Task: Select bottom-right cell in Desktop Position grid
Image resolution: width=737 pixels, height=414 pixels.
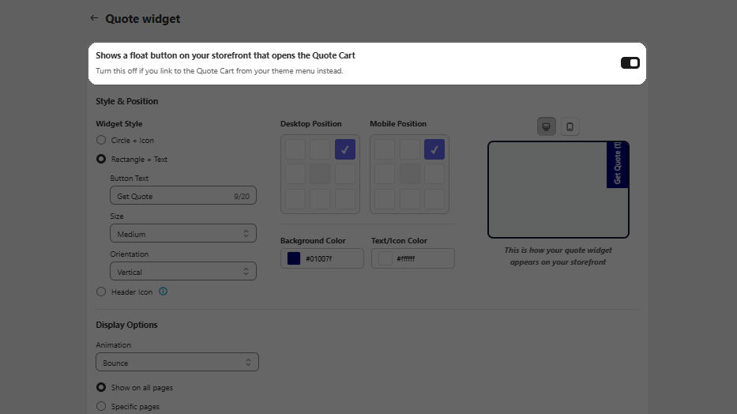Action: [345, 199]
